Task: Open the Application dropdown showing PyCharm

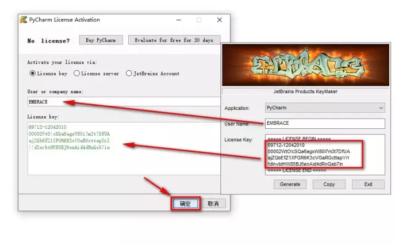Action: point(325,108)
